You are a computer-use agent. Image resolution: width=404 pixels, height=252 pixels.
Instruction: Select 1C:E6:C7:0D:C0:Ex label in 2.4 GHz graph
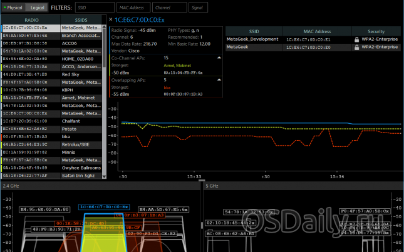pyautogui.click(x=104, y=206)
